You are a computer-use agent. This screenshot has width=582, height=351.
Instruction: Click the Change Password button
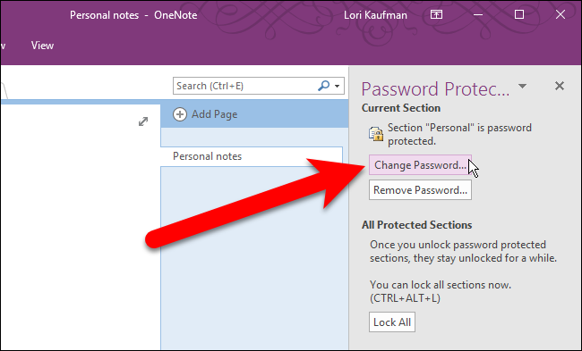(x=420, y=165)
